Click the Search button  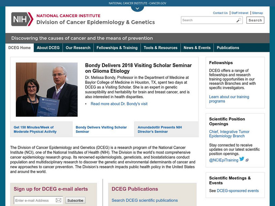coord(255,20)
